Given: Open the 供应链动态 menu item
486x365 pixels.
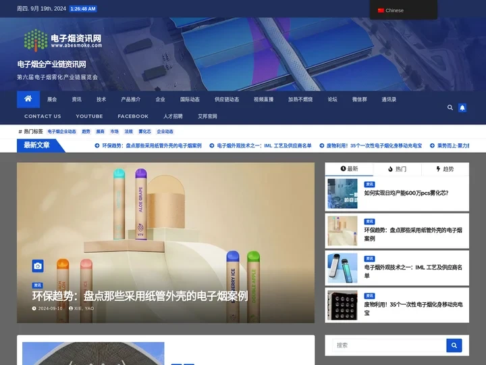Looking at the screenshot, I should pos(227,99).
